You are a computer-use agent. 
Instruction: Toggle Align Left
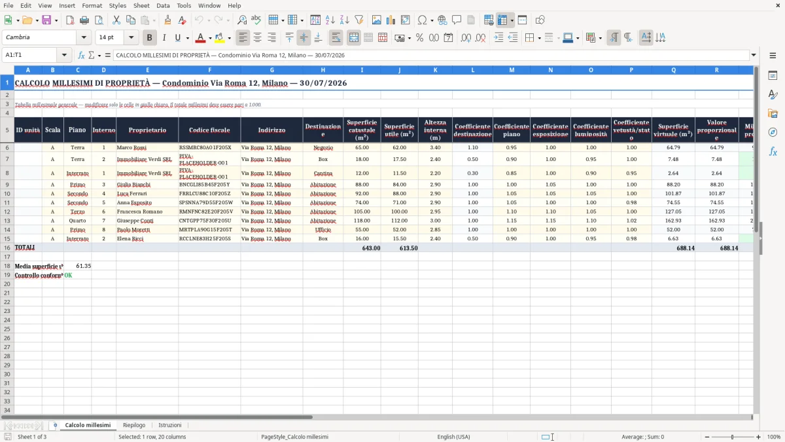tap(243, 38)
